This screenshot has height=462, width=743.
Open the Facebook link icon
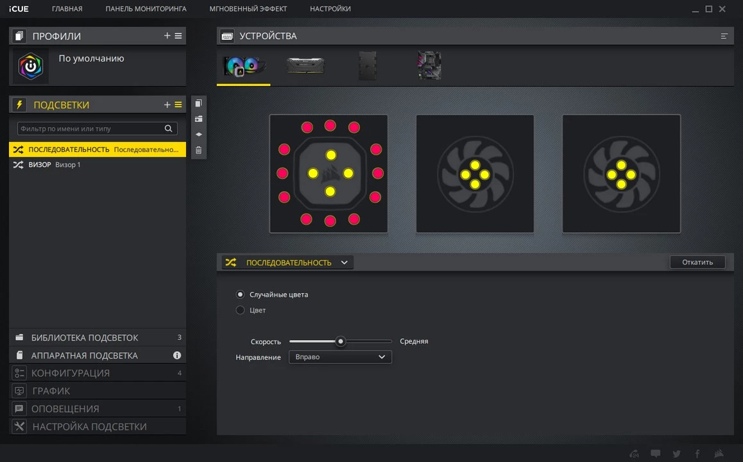697,454
